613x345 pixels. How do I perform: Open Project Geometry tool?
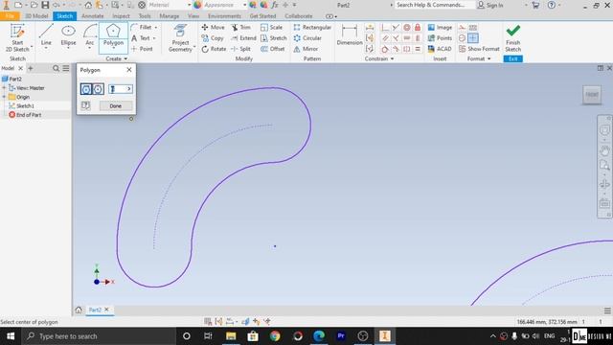tap(180, 37)
